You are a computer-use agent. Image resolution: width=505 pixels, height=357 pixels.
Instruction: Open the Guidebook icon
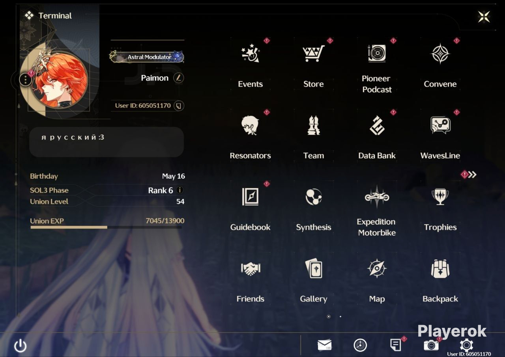pos(251,197)
